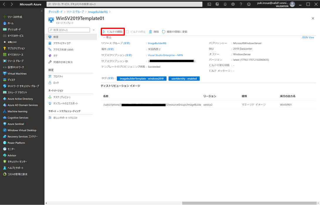Click the resource menu 検索 (Ctrl+/) field
This screenshot has width=320, height=205.
click(x=69, y=30)
